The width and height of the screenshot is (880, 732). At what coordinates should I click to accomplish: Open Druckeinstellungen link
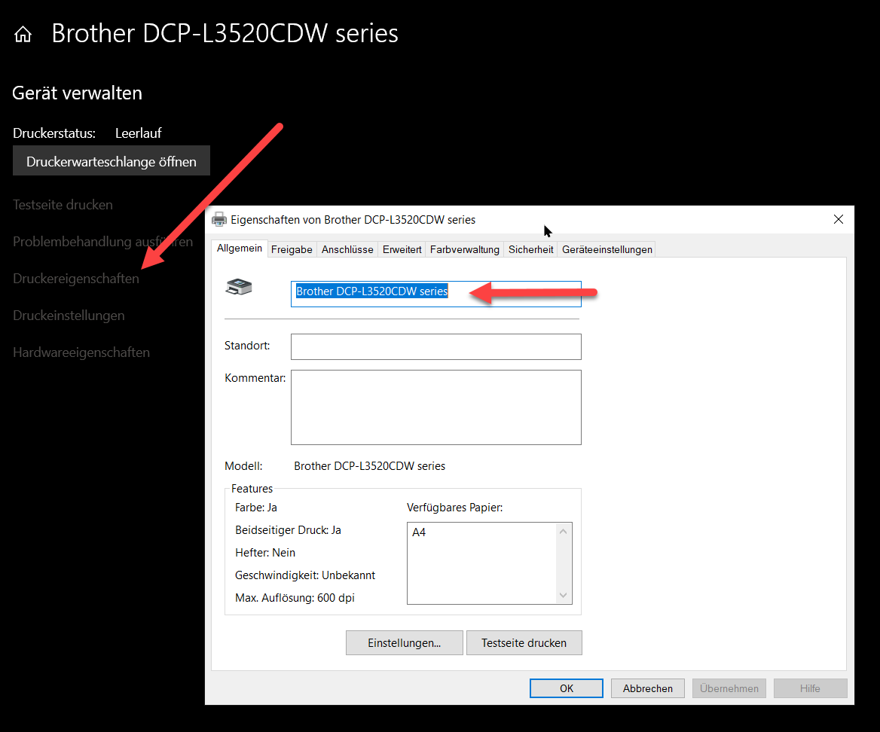[69, 316]
